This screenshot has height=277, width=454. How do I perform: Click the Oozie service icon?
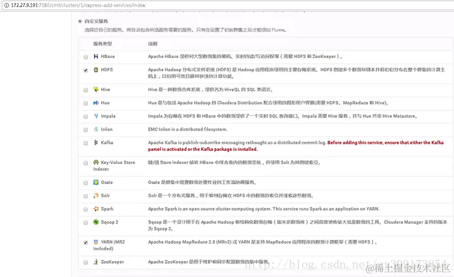96,182
